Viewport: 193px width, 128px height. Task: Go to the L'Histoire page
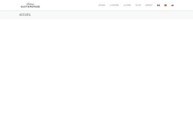click(114, 5)
